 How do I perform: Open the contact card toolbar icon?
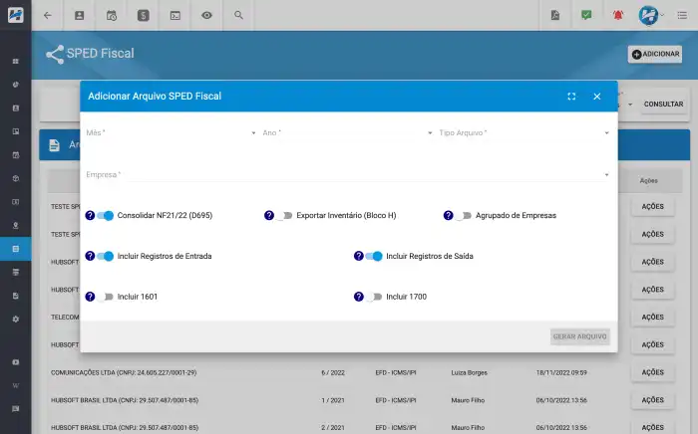pos(79,15)
